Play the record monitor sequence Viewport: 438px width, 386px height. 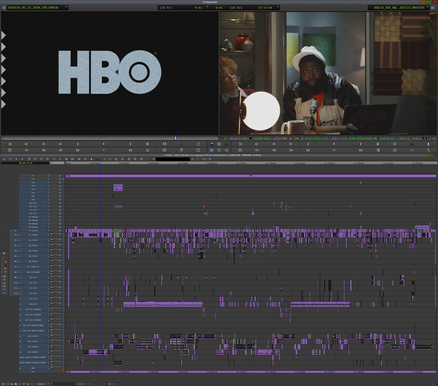(334, 144)
